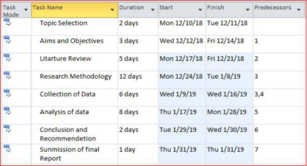The image size is (307, 166).
Task: Select the Wed 1/9/19 start date cell
Action: point(182,98)
